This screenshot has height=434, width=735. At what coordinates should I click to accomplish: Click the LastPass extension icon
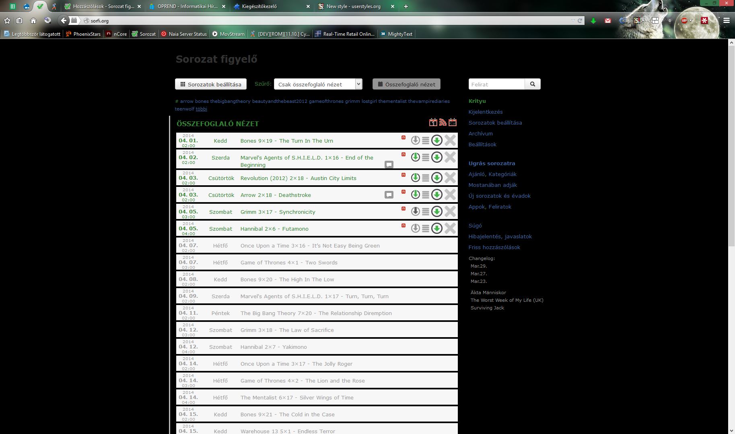point(704,20)
